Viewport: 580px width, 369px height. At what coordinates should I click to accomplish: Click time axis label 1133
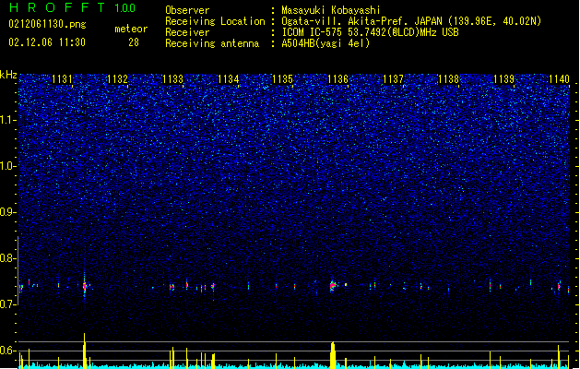(x=172, y=79)
